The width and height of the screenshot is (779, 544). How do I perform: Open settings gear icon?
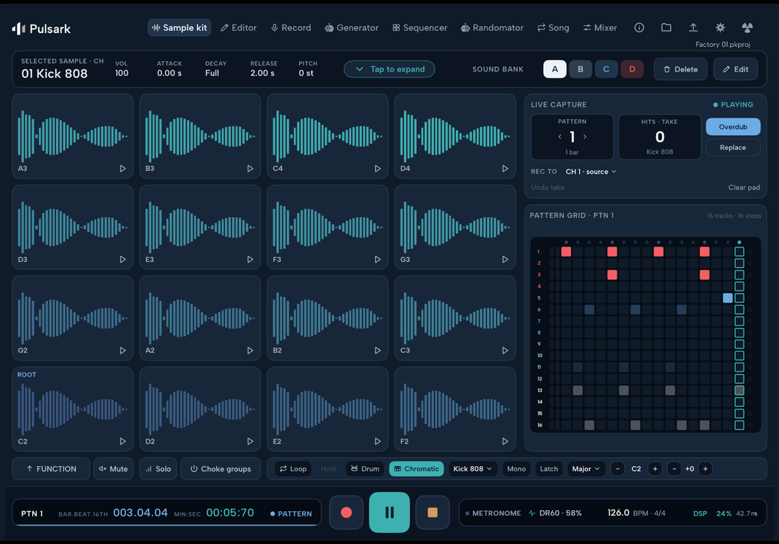click(720, 28)
